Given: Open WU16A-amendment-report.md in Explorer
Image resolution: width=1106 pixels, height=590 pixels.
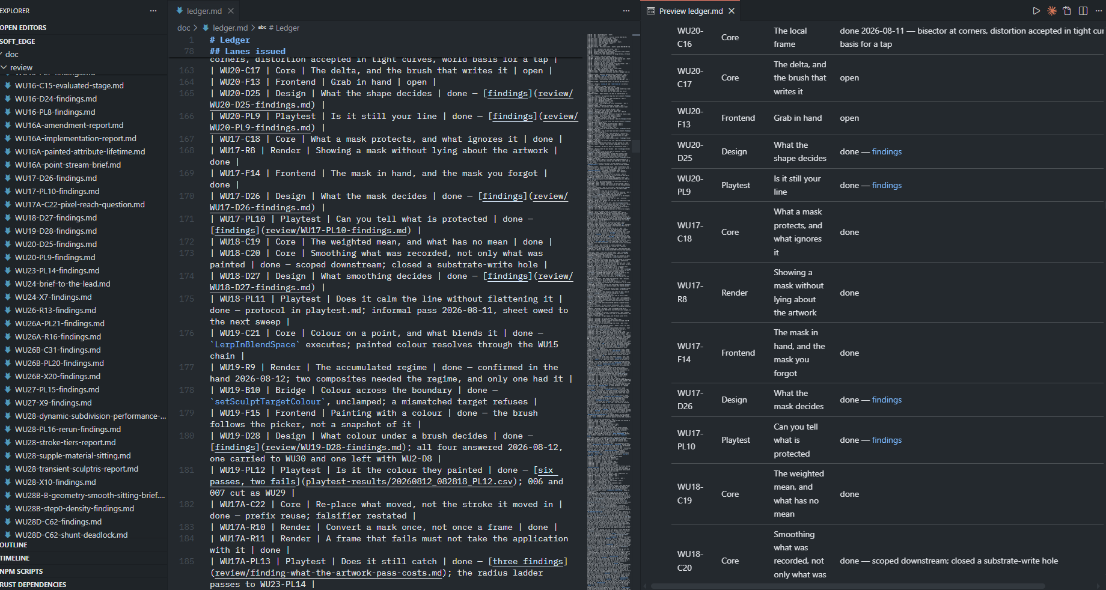Looking at the screenshot, I should [69, 125].
